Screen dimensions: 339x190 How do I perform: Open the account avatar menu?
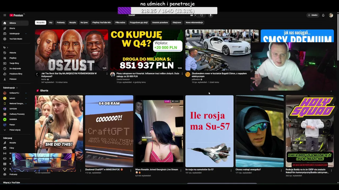tap(331, 15)
